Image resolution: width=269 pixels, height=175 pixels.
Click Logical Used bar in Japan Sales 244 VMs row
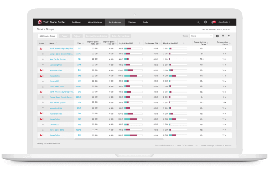(133, 135)
